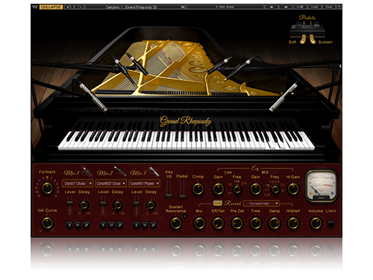Toggle the Reverb ON switch
Viewport: 373px width, 280px height.
pyautogui.click(x=218, y=203)
